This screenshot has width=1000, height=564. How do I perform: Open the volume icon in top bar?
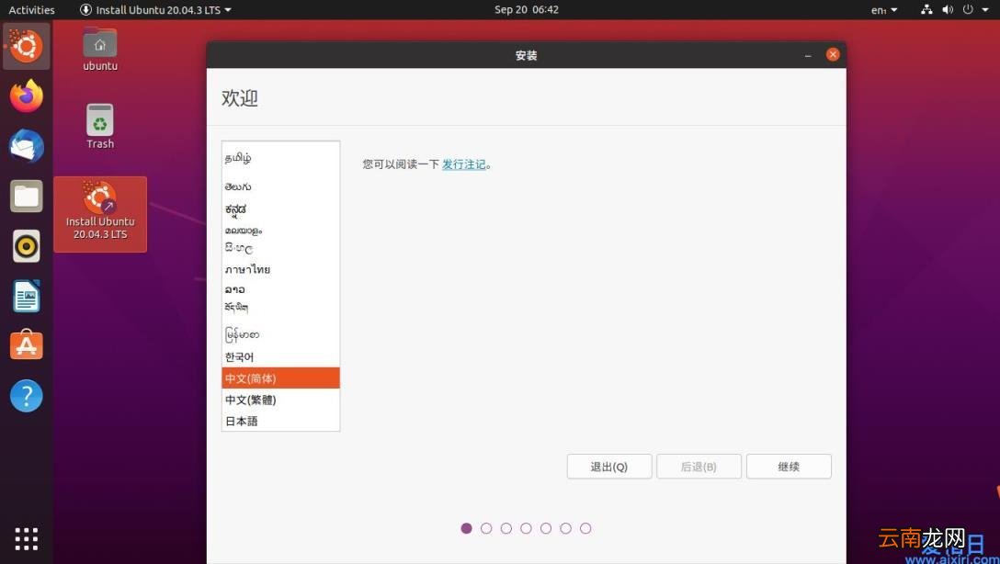[x=948, y=9]
